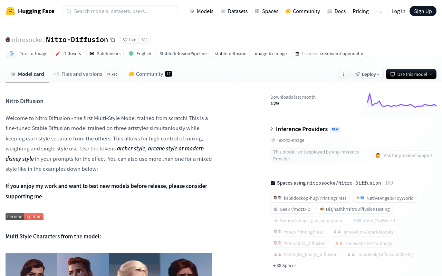Image resolution: width=442 pixels, height=276 pixels.
Task: Go to Datasets in the navigation
Action: (234, 11)
